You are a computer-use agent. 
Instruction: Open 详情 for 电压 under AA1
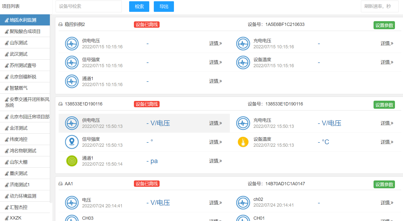215,203
